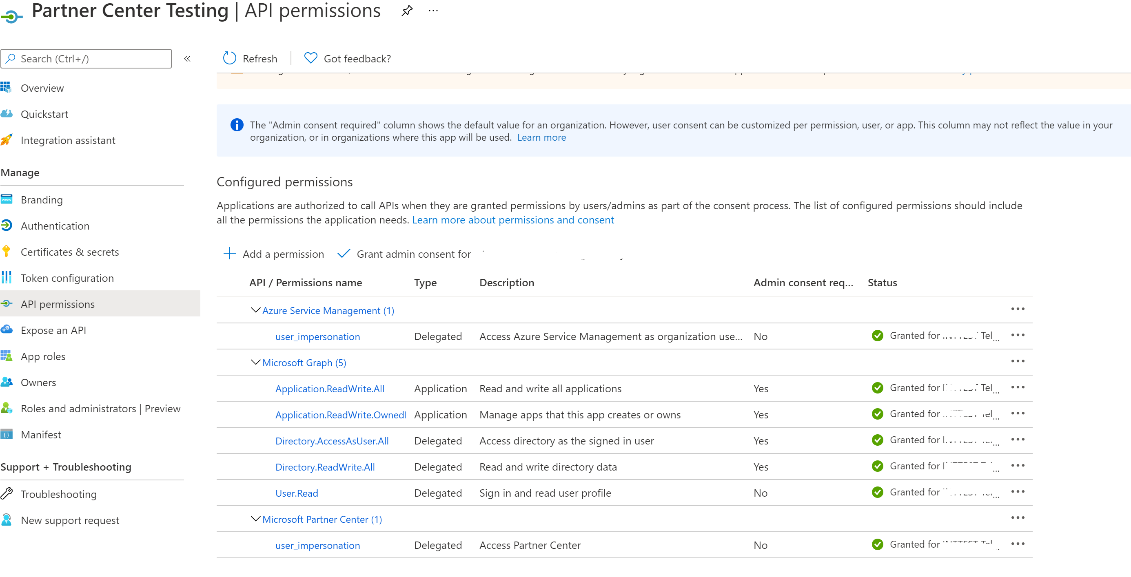
Task: Go to Expose an API page
Action: click(53, 330)
